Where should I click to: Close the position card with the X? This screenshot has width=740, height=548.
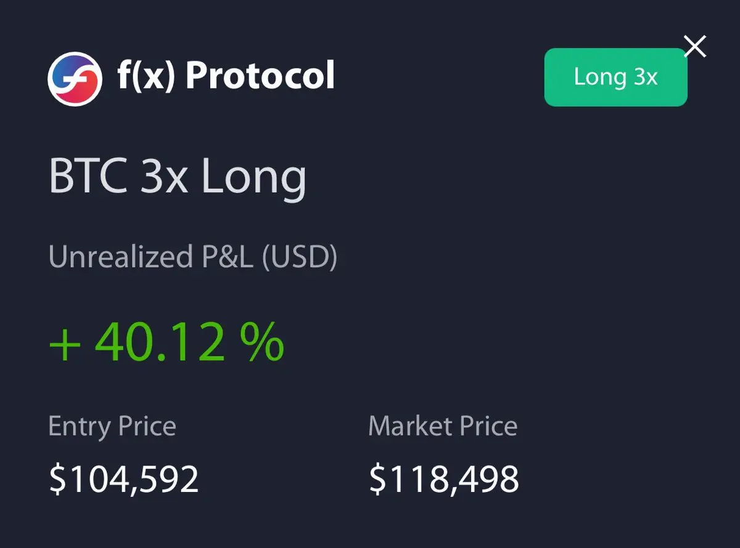tap(696, 46)
